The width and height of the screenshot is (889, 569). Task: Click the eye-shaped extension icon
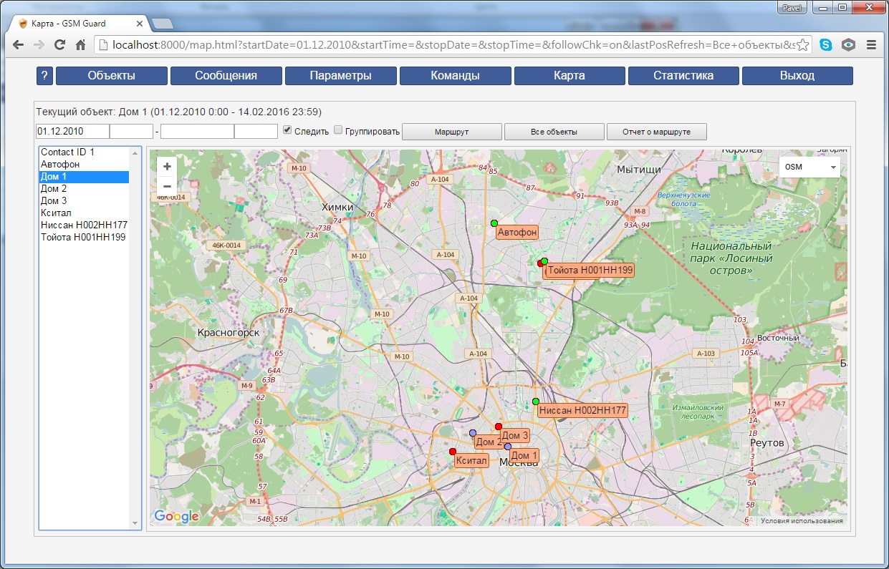click(849, 44)
